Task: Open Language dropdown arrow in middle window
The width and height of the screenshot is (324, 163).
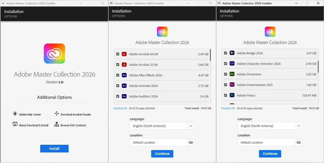Action: (191, 126)
